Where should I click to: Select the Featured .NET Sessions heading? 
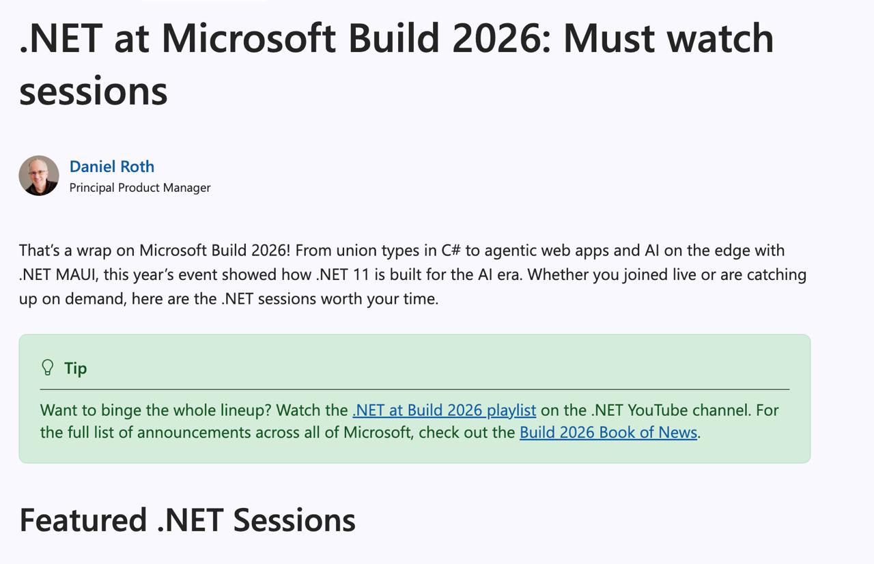pos(188,520)
